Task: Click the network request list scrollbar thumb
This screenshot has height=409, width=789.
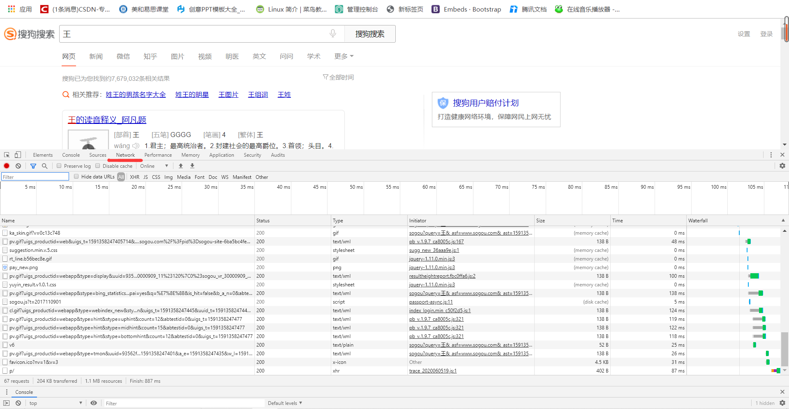Action: pos(784,349)
